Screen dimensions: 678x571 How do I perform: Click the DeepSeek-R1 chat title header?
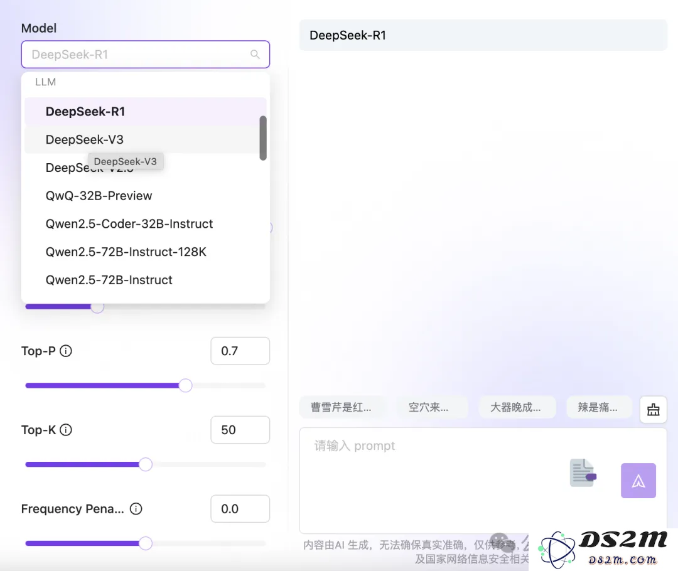click(x=483, y=35)
